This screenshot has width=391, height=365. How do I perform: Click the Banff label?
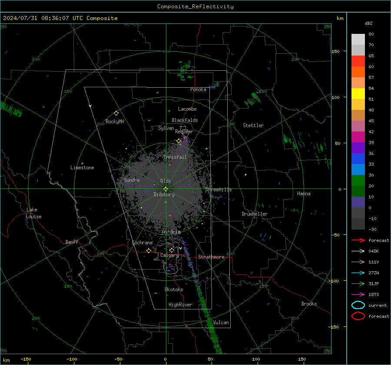coord(72,242)
